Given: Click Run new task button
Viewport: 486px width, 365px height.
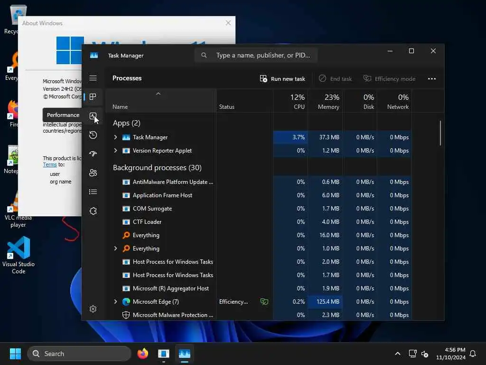Looking at the screenshot, I should (x=282, y=79).
